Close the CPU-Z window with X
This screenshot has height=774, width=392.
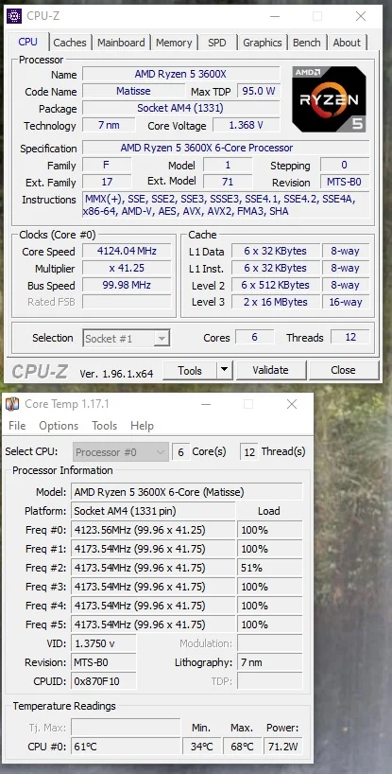361,16
